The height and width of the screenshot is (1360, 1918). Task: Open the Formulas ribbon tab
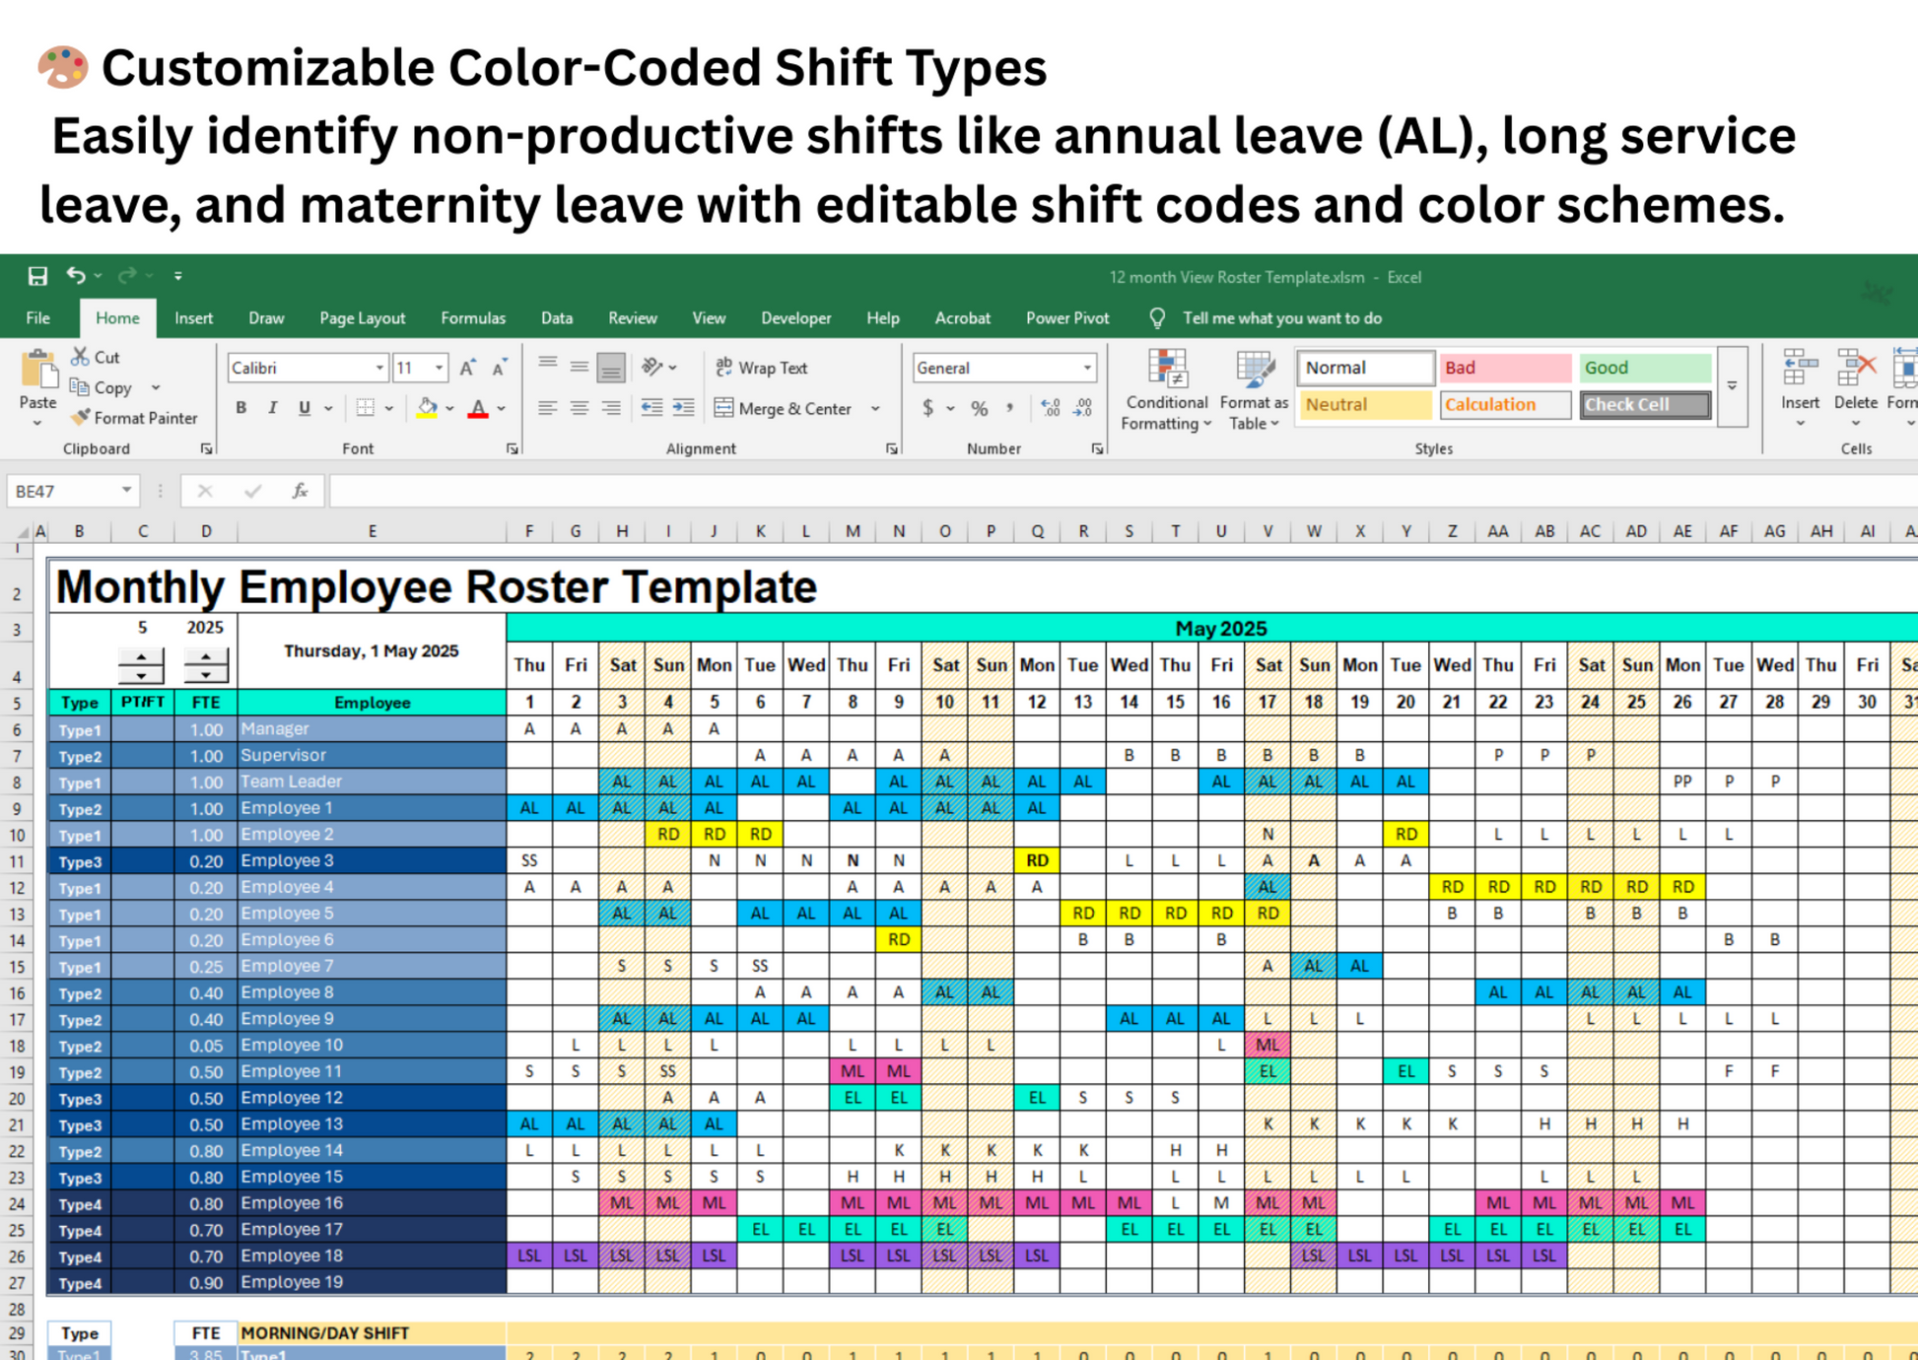click(x=473, y=318)
